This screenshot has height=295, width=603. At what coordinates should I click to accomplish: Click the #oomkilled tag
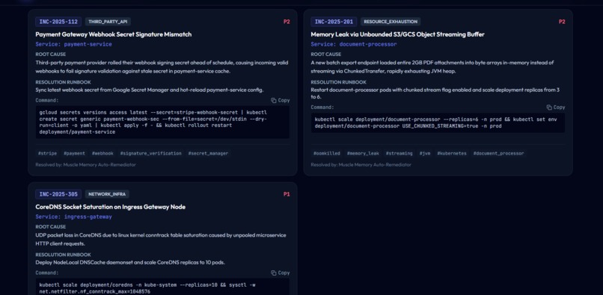click(326, 153)
